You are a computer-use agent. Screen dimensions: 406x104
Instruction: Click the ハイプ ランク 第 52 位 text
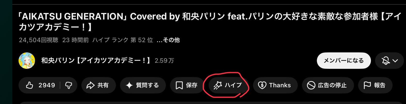[x=123, y=40]
